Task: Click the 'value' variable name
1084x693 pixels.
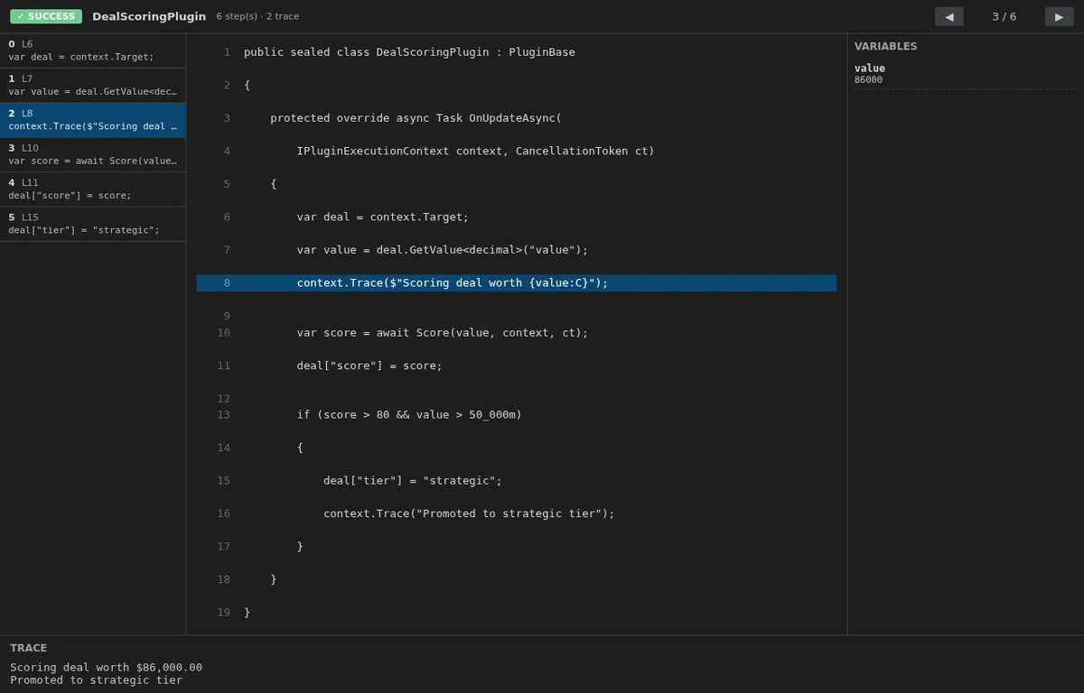Action: coord(870,69)
